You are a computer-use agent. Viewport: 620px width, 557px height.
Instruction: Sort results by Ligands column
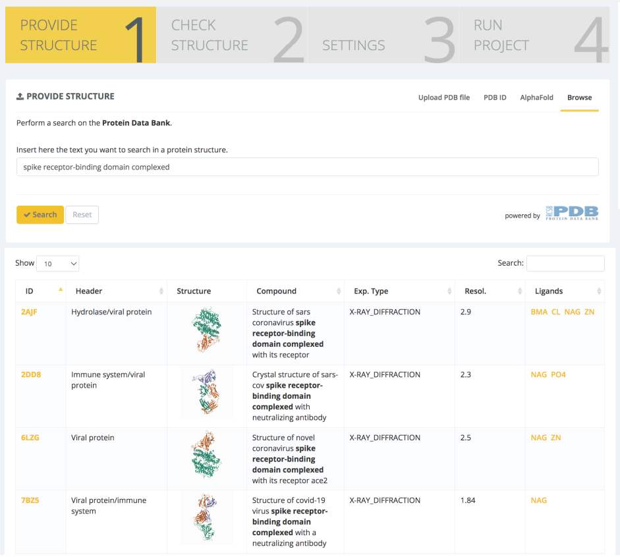[x=599, y=291]
